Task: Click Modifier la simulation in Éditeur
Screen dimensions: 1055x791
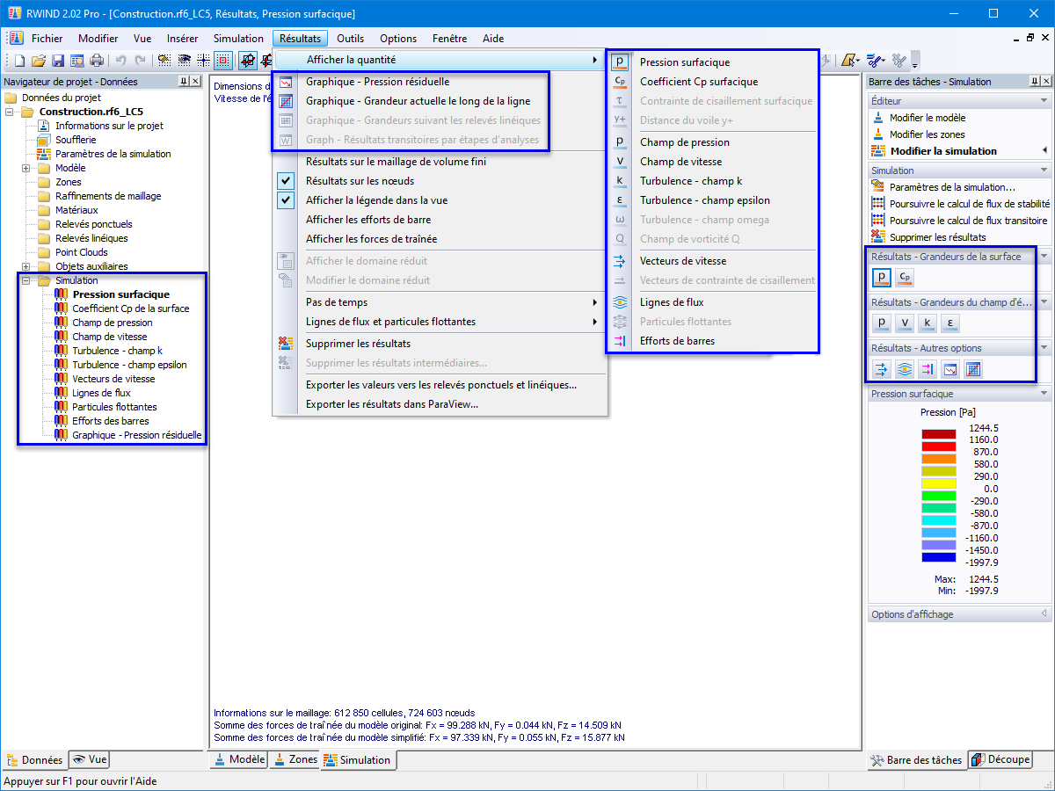Action: [943, 151]
